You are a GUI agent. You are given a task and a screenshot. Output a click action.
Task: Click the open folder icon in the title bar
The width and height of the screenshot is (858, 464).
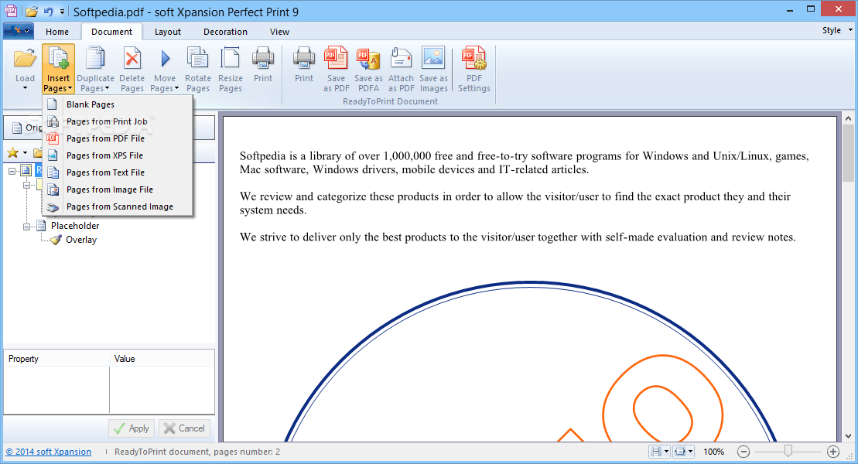pyautogui.click(x=32, y=11)
